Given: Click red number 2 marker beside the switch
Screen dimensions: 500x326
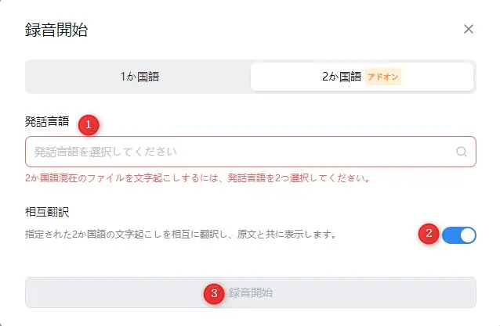Looking at the screenshot, I should (x=428, y=234).
